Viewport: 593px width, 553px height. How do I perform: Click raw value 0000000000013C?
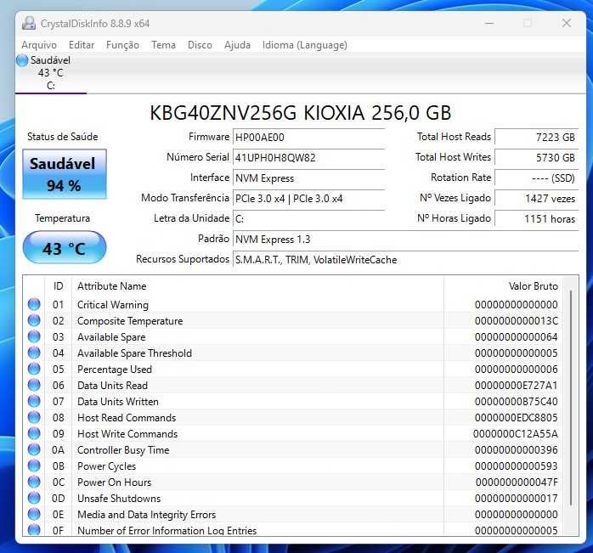(x=517, y=321)
